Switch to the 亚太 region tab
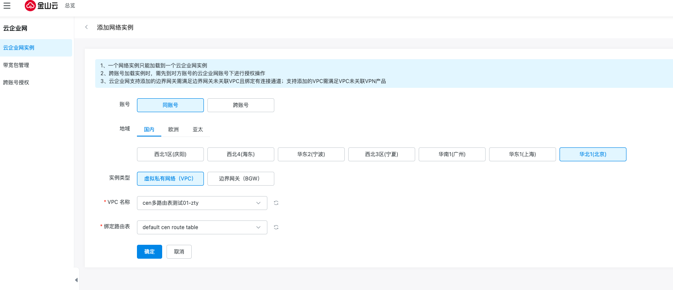The image size is (673, 290). coord(198,130)
